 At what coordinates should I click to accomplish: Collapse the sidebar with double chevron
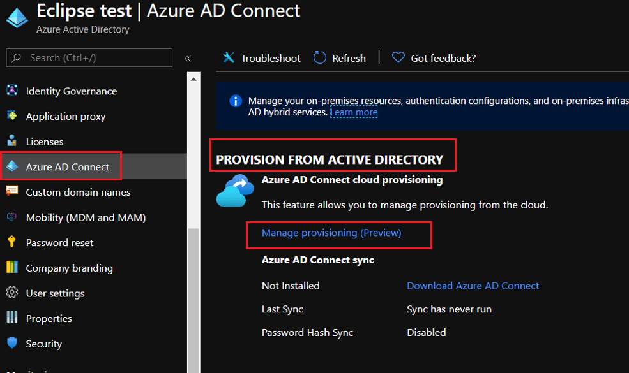(188, 58)
